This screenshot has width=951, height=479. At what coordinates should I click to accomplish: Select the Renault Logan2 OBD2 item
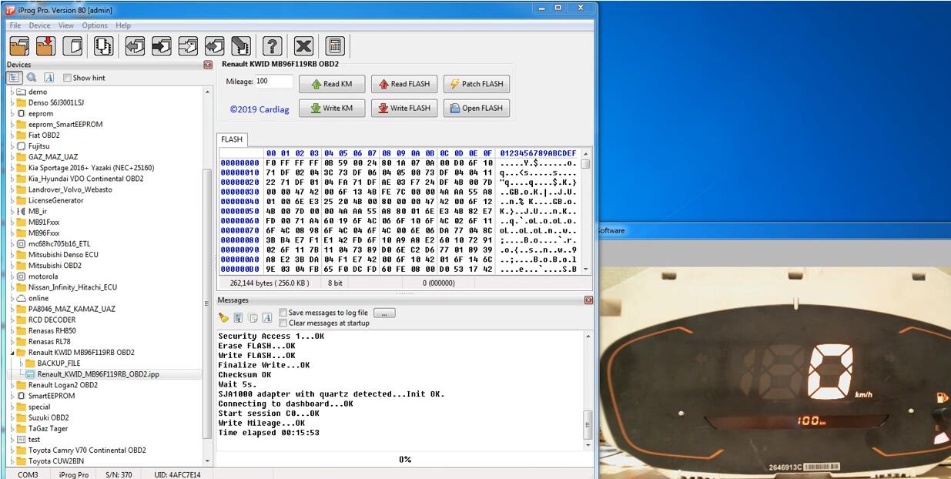[x=63, y=385]
